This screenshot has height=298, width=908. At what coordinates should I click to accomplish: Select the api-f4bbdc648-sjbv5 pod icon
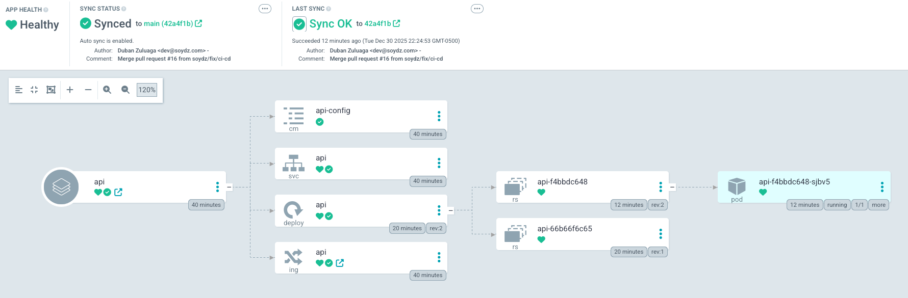[x=737, y=186]
